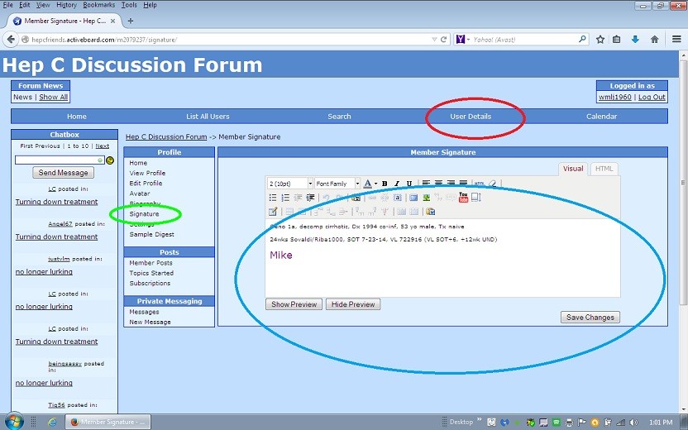Image resolution: width=688 pixels, height=430 pixels.
Task: Open the chatbox smiley emoticon picker
Action: (x=110, y=160)
